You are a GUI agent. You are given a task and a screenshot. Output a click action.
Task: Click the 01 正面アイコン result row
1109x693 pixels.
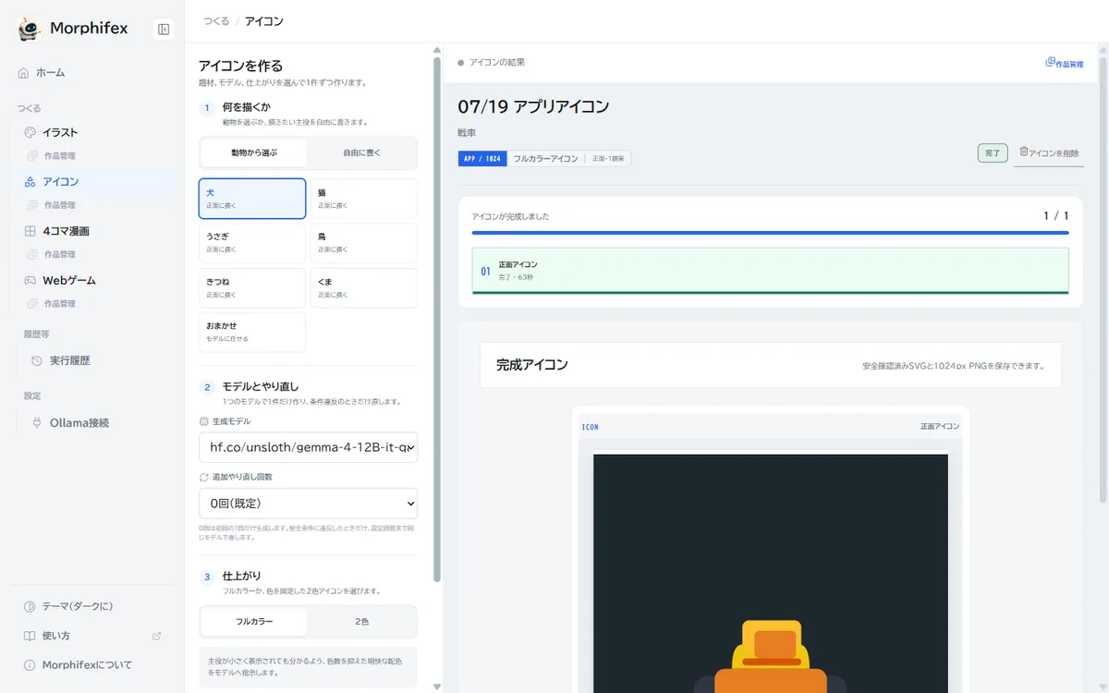click(770, 271)
